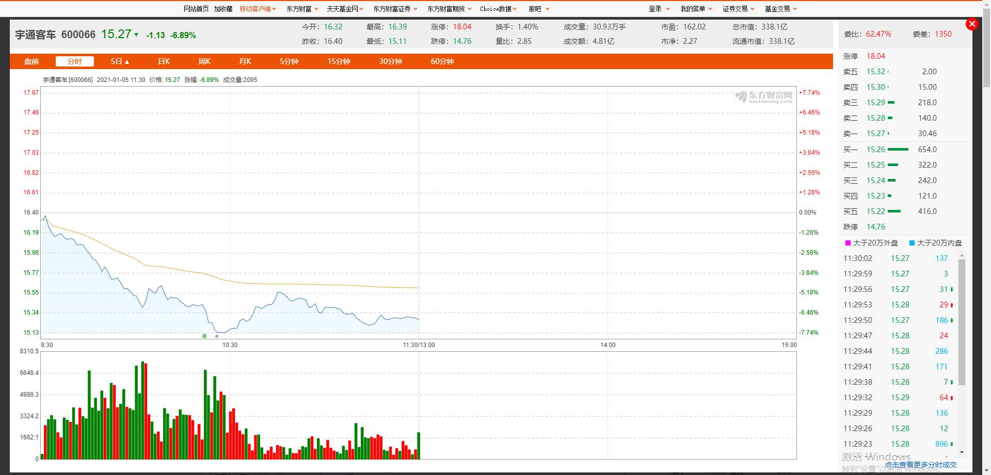Viewport: 991px width, 475px height.
Task: Click trade row at 11:29:23
Action: tap(899, 444)
